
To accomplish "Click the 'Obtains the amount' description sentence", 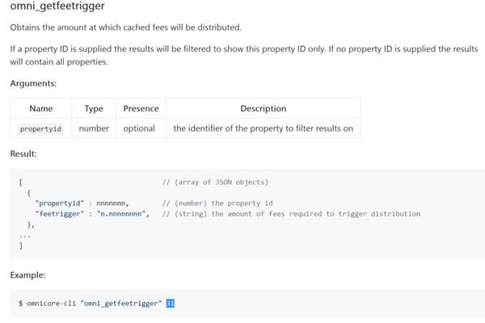I will click(125, 27).
